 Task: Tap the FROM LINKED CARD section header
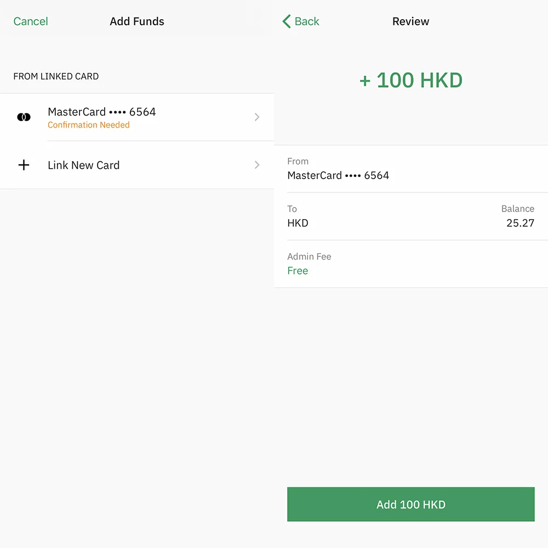click(56, 76)
